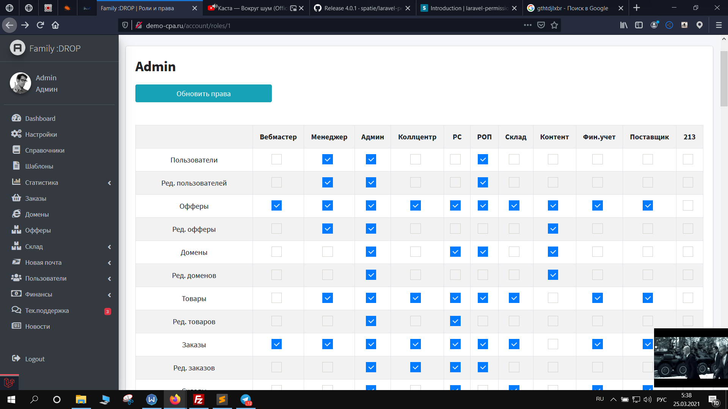Open the Домены browser icon

point(16,214)
